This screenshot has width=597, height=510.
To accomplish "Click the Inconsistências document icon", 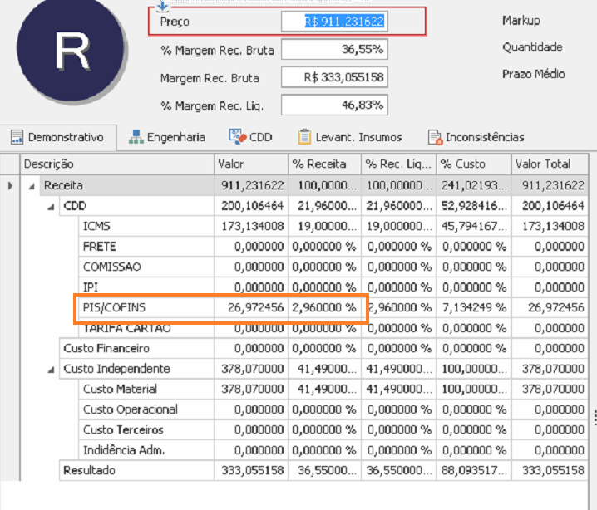I will 435,137.
